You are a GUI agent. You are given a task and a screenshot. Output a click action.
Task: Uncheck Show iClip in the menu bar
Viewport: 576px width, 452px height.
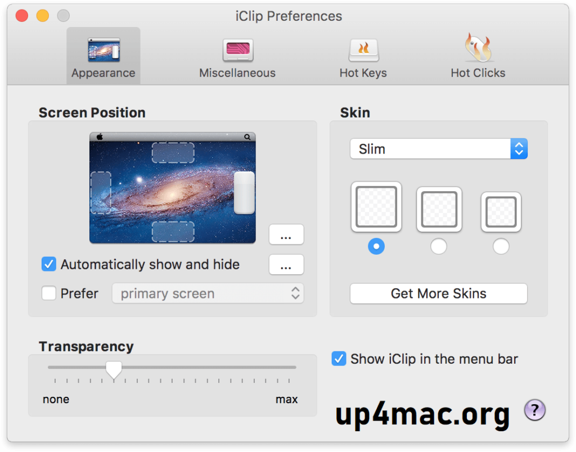pos(338,359)
